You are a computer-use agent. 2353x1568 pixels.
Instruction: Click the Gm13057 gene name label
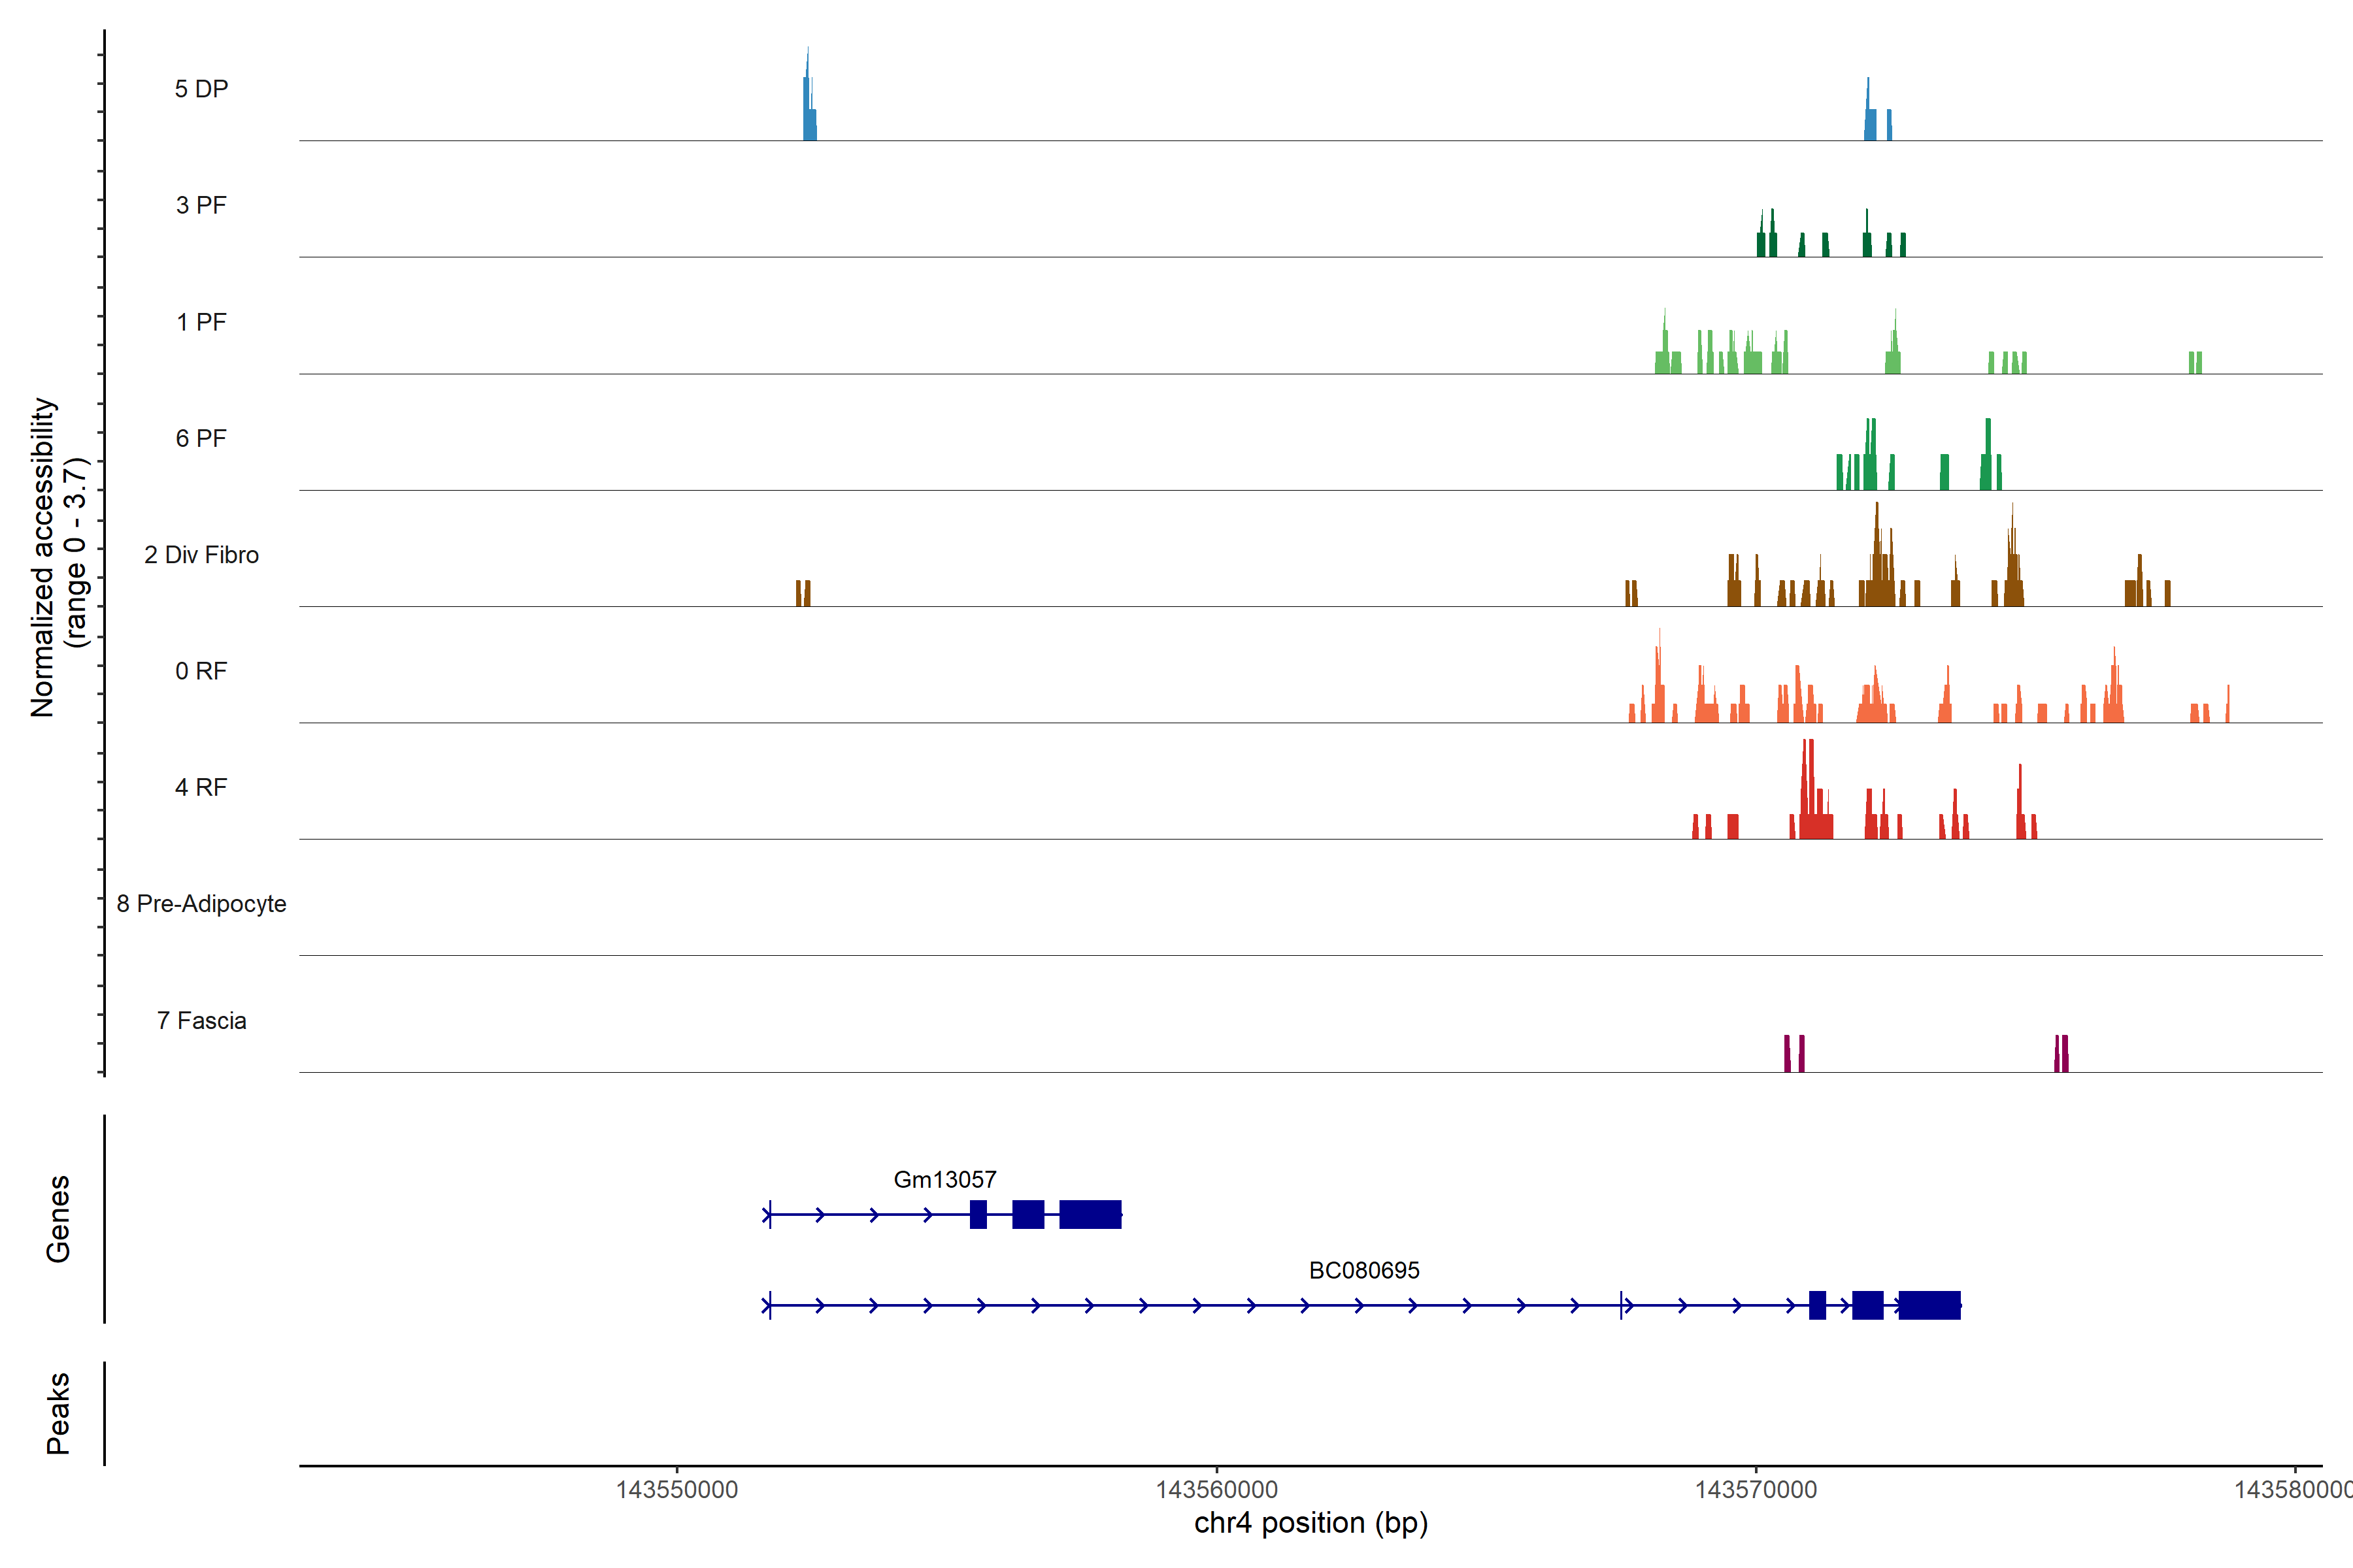pos(944,1180)
